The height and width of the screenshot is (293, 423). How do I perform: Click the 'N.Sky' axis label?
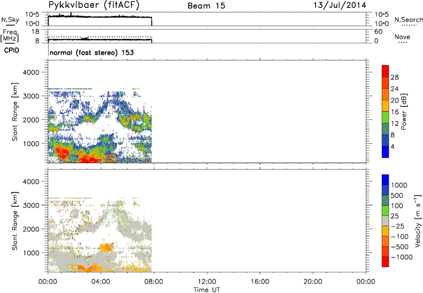coord(10,20)
